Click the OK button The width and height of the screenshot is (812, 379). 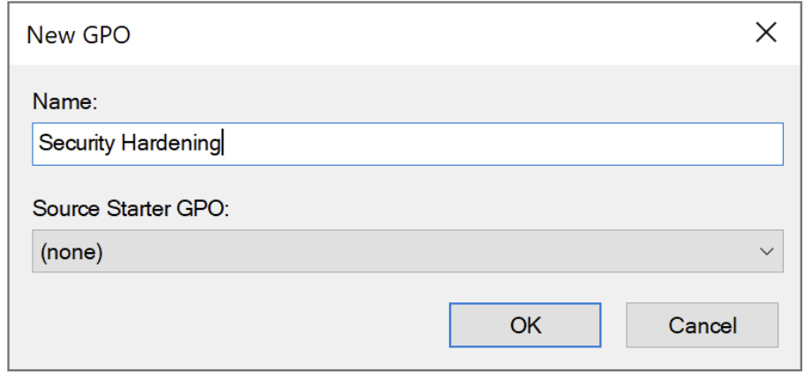(x=525, y=325)
